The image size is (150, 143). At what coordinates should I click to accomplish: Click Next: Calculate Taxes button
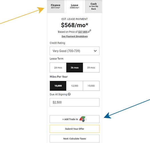click(x=75, y=139)
